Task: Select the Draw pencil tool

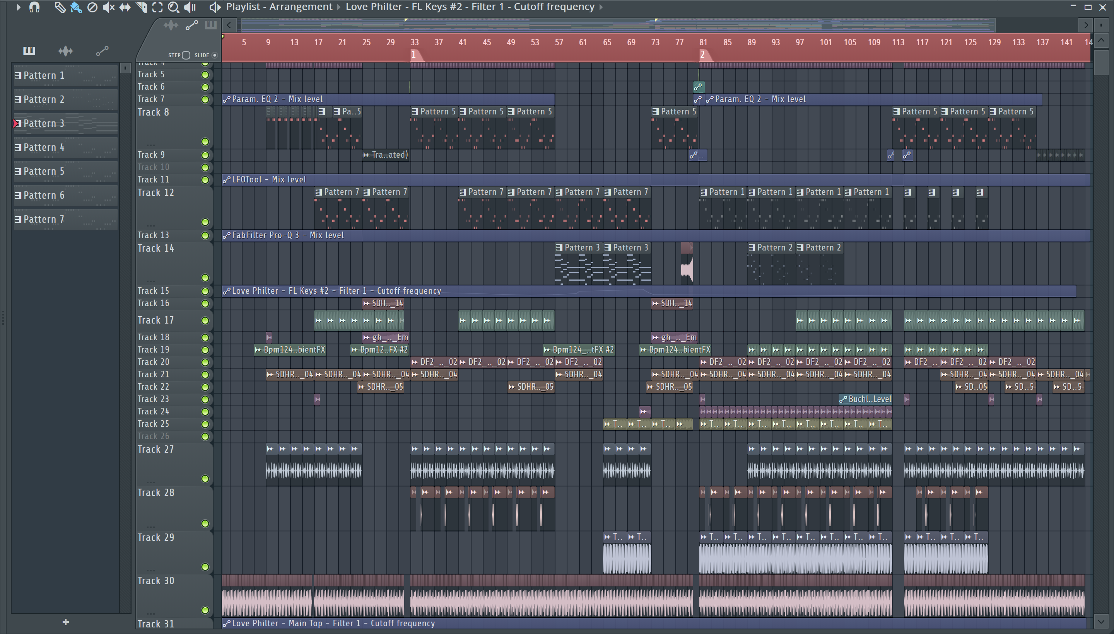Action: 60,7
